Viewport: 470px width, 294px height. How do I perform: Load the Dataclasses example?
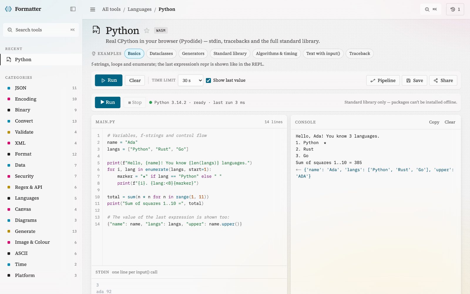pyautogui.click(x=161, y=54)
